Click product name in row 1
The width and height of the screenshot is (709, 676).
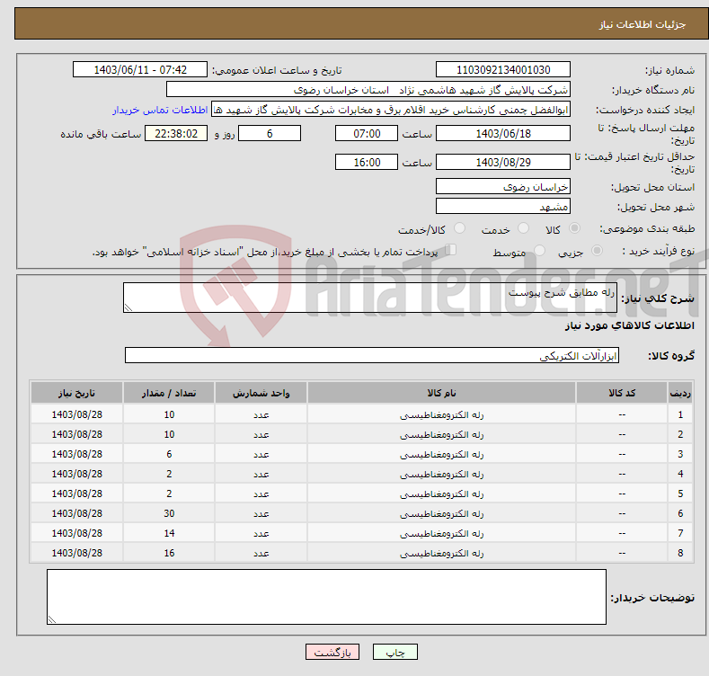pos(441,415)
